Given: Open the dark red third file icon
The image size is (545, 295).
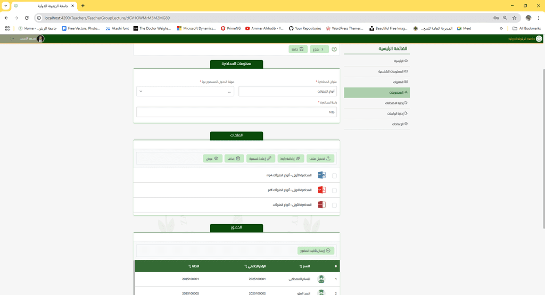Looking at the screenshot, I should 322,204.
